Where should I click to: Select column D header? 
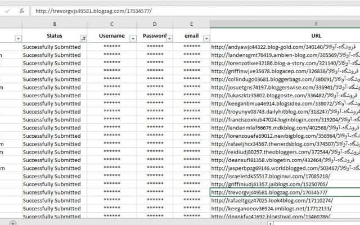click(x=155, y=24)
